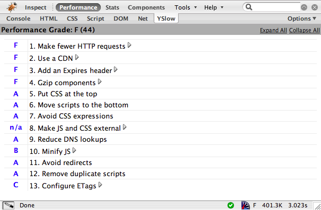Screen dimensions: 321x210
Task: Expand rule 13 Configure ETags
Action: click(100, 185)
